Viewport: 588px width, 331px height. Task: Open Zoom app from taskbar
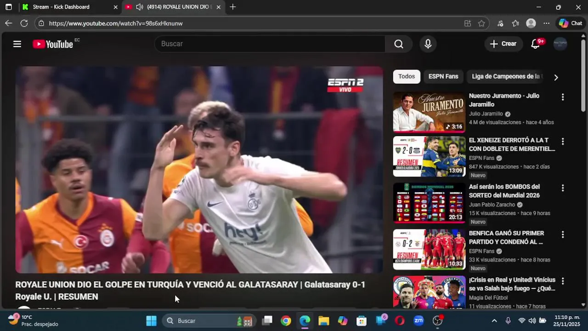coord(418,320)
